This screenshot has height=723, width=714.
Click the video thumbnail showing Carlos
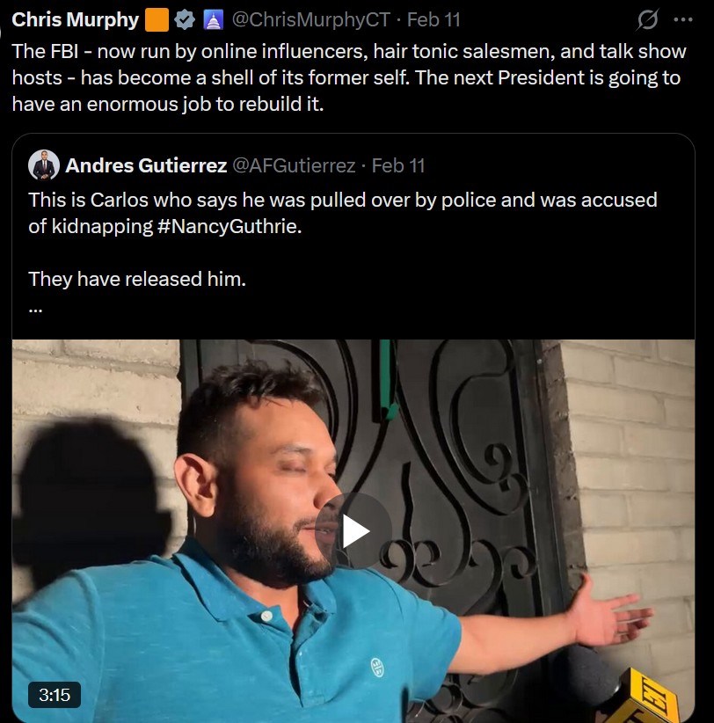[x=352, y=528]
